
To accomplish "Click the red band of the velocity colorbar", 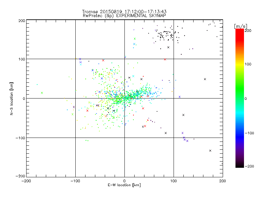I will click(x=240, y=34).
